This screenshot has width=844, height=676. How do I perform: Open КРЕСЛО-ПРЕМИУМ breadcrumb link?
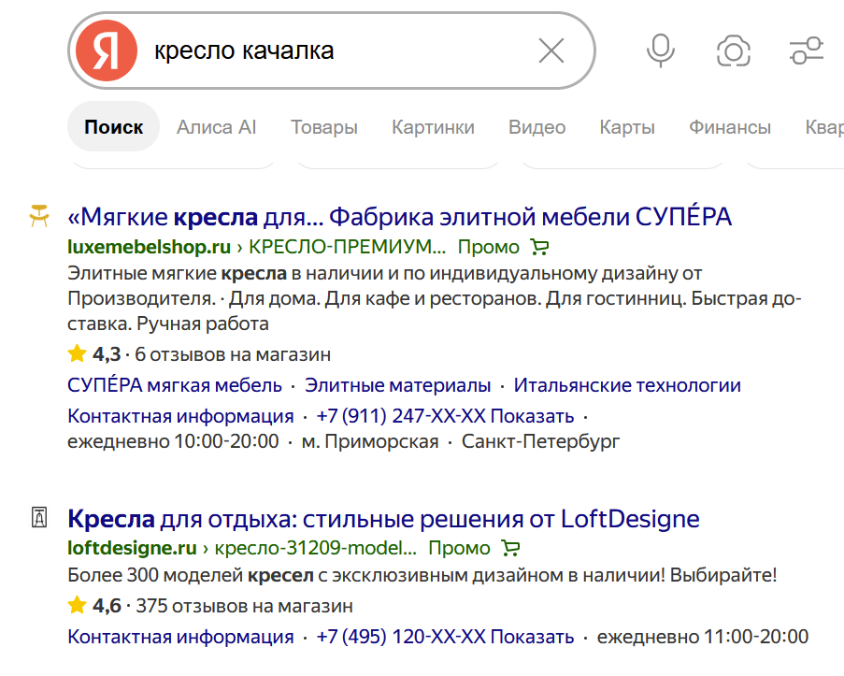click(x=347, y=247)
